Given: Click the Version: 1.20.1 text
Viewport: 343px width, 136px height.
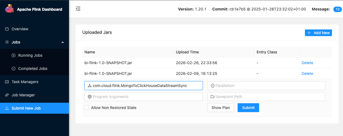Looking at the screenshot, I should coord(192,9).
